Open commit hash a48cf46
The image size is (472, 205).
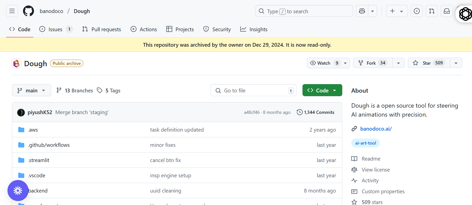(x=252, y=112)
